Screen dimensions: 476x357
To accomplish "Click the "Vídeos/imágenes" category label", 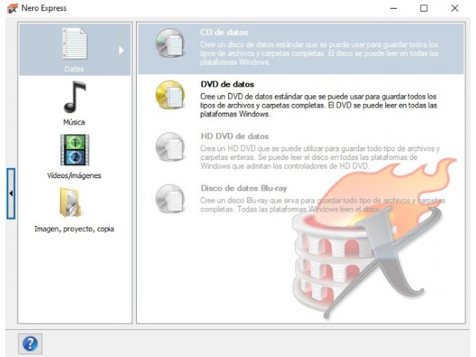I will [74, 176].
